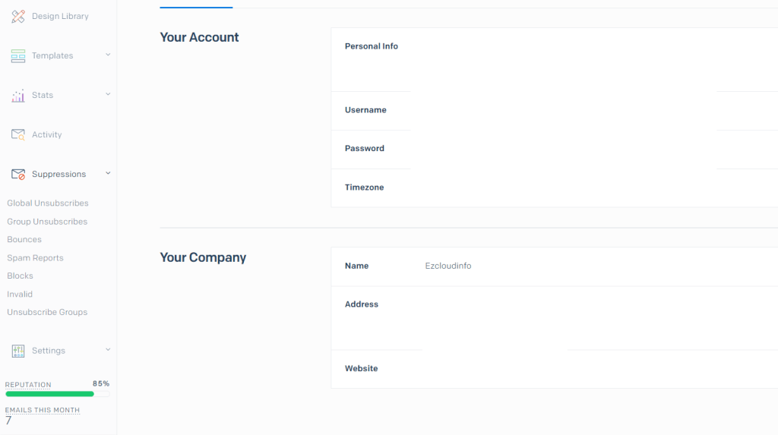Expand the Templates menu chevron

108,55
